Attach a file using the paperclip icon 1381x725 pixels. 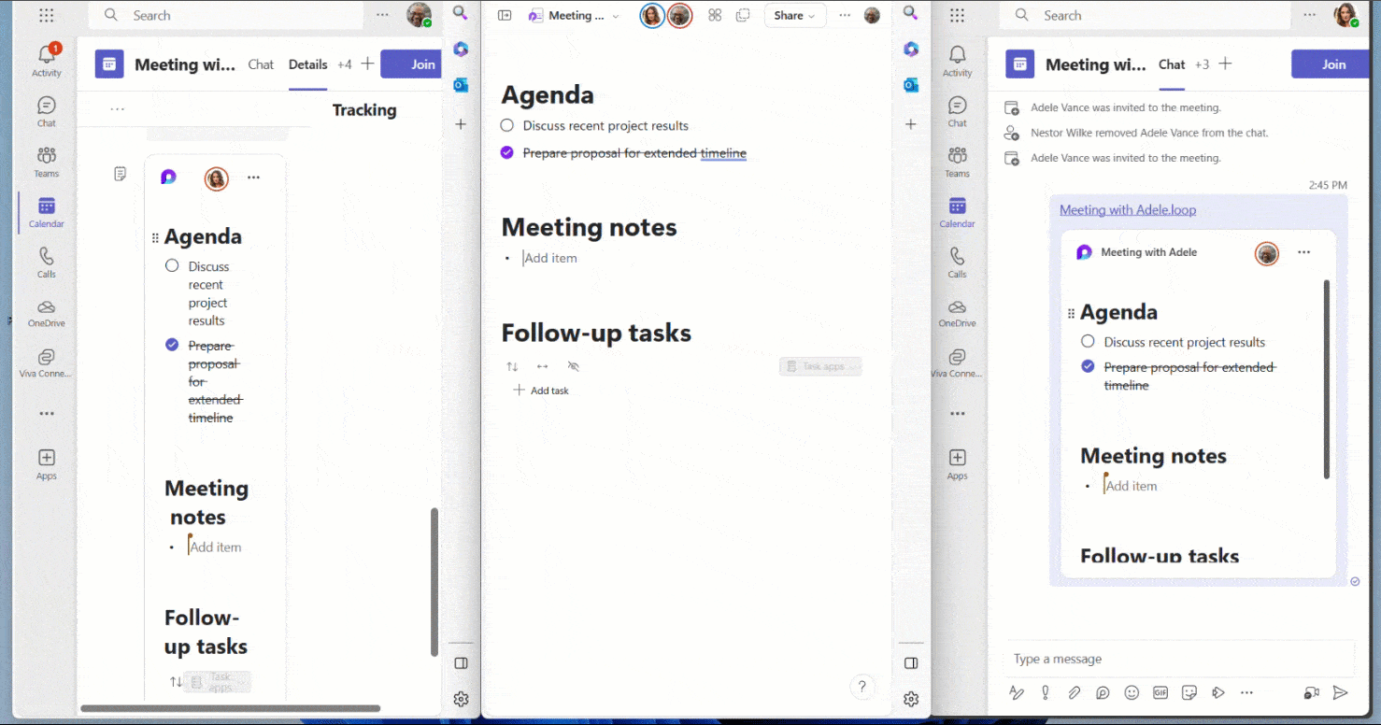pyautogui.click(x=1075, y=693)
